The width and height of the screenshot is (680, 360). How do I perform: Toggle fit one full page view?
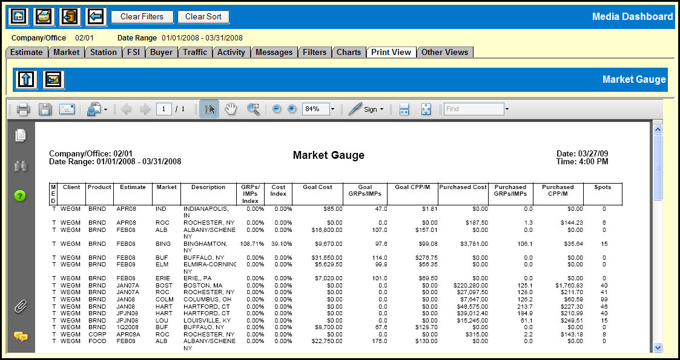click(x=426, y=109)
